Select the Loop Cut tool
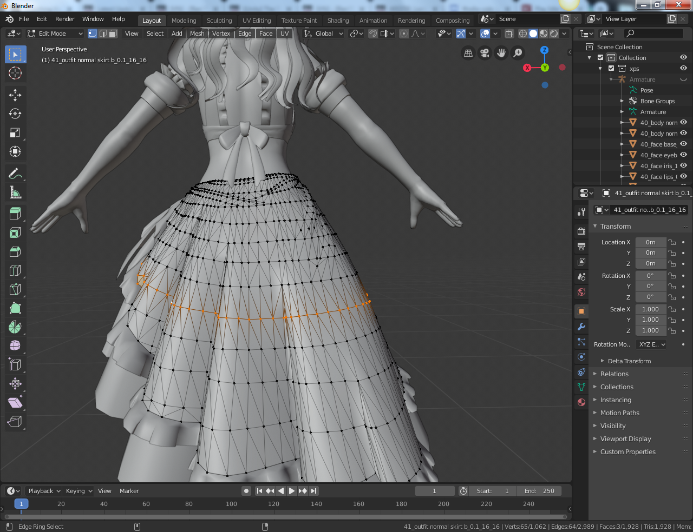The image size is (693, 532). click(15, 270)
